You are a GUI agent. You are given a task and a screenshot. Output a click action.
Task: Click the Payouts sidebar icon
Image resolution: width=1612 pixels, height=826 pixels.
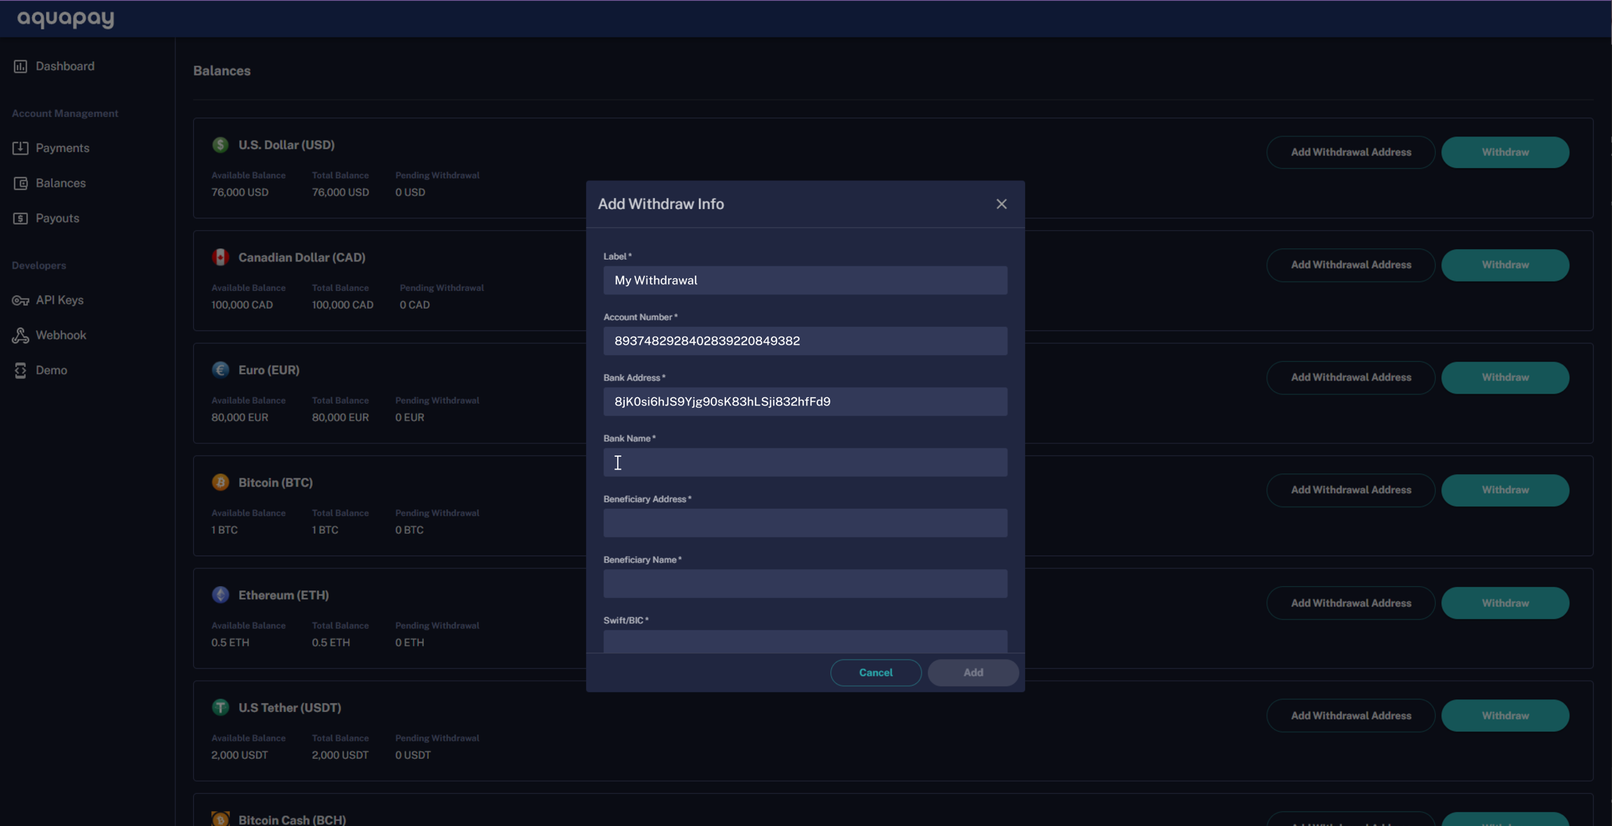click(x=20, y=218)
